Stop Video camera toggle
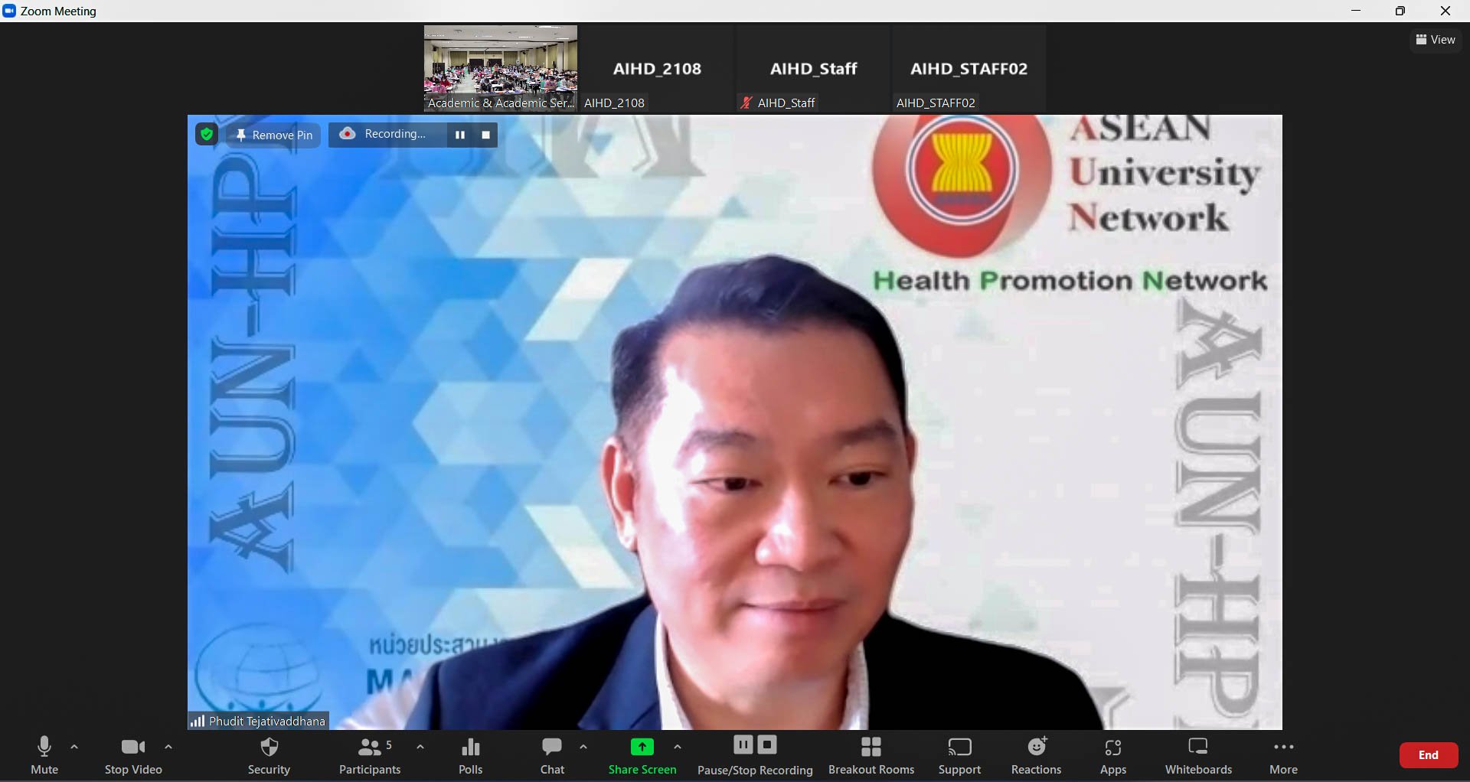 133,755
